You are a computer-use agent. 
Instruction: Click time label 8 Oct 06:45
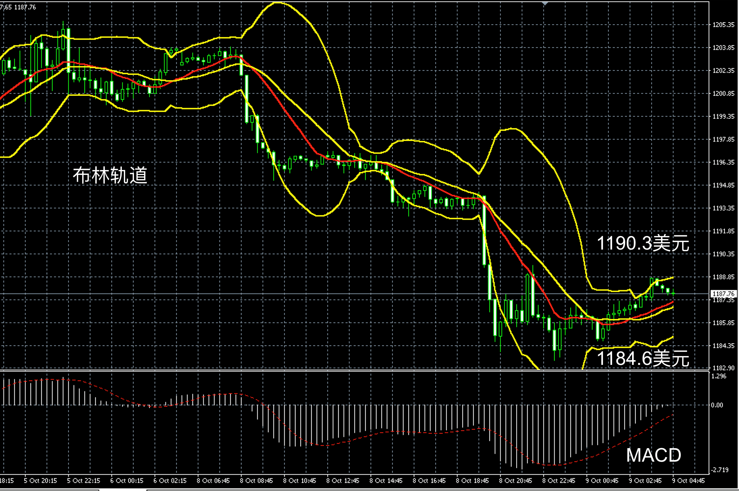(213, 481)
